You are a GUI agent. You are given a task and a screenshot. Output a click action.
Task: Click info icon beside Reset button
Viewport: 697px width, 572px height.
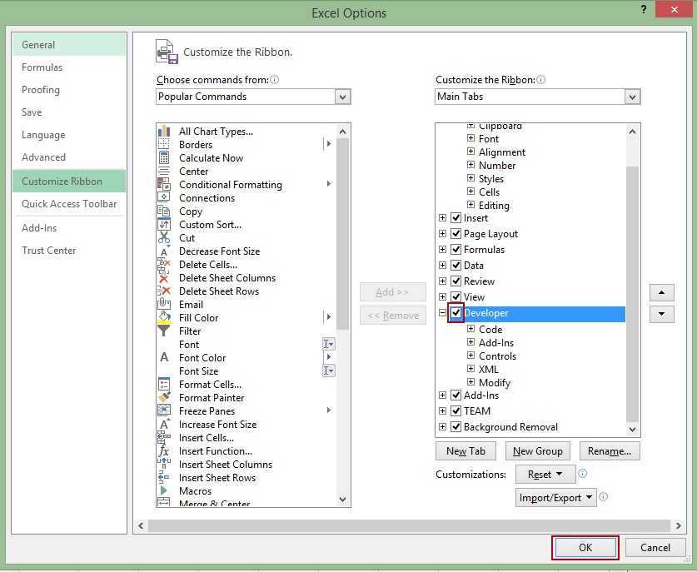tap(582, 473)
